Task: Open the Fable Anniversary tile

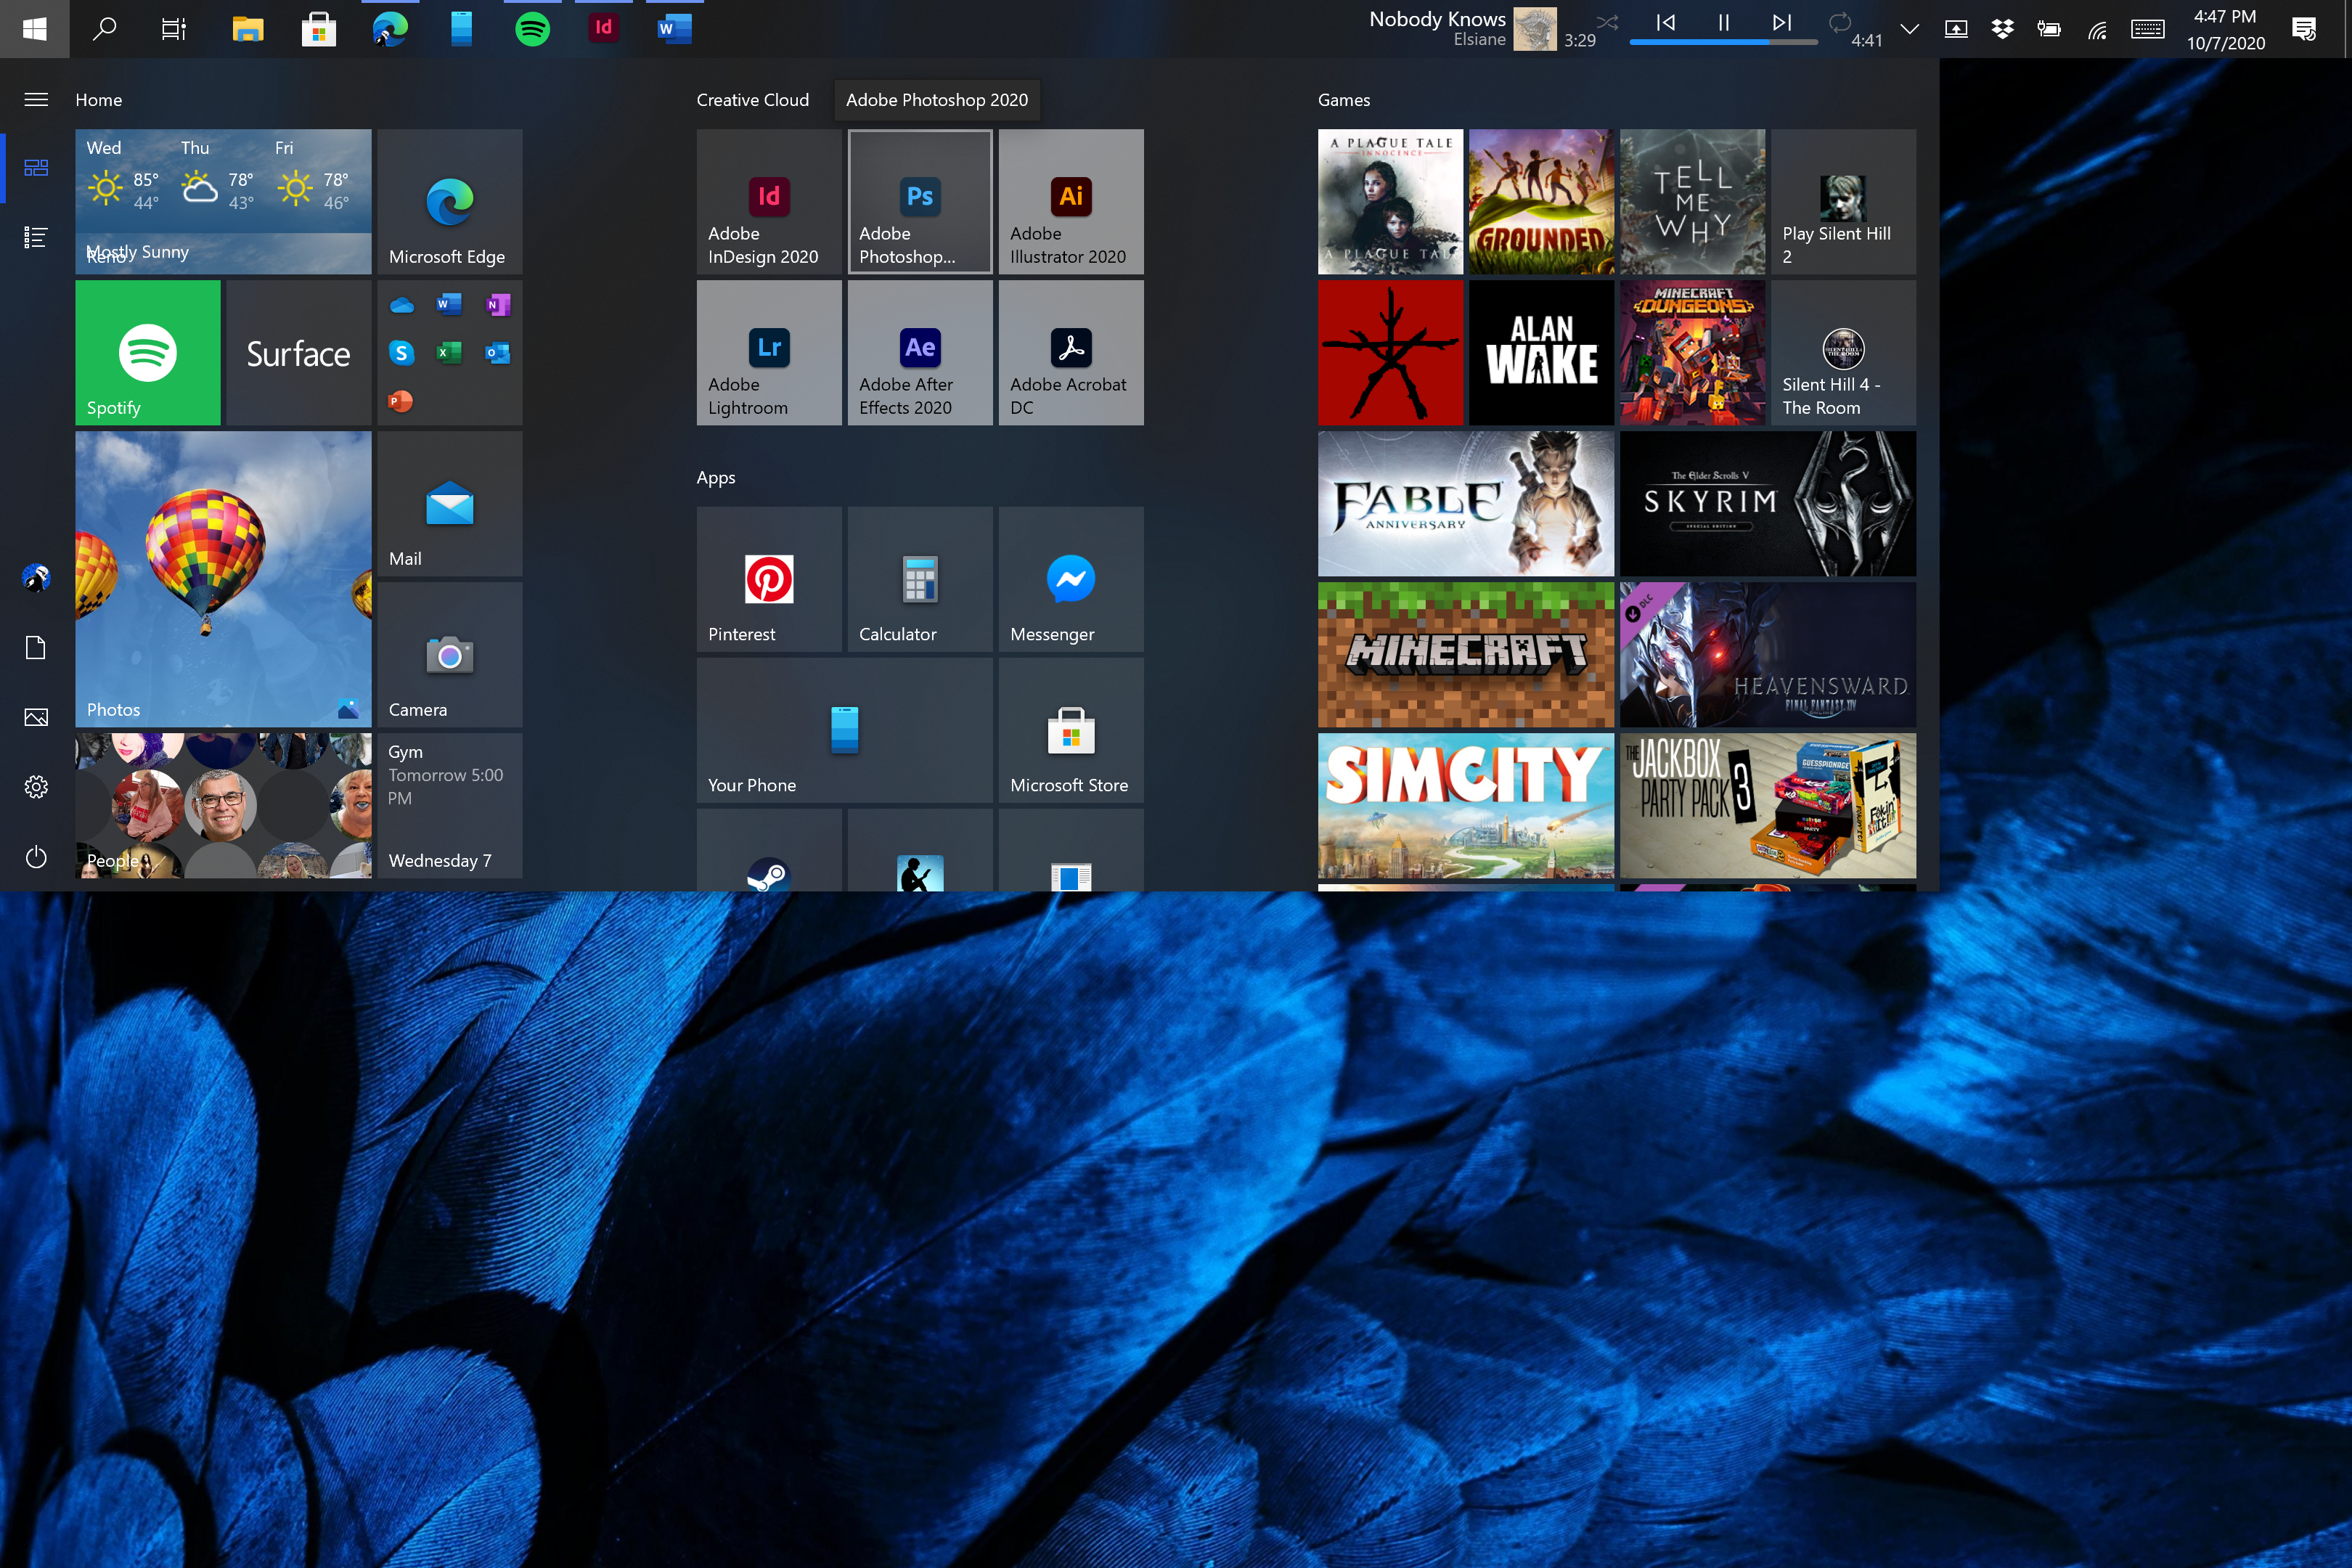Action: point(1465,503)
